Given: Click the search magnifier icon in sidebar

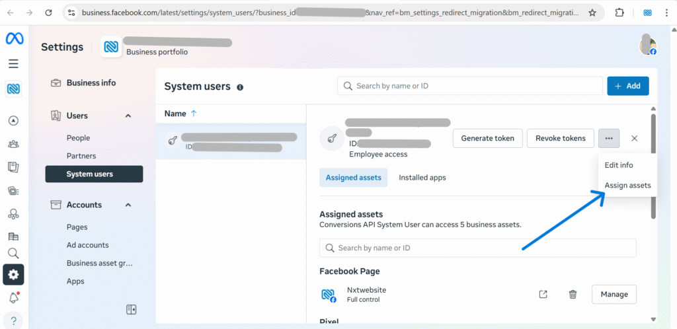Looking at the screenshot, I should tap(13, 253).
